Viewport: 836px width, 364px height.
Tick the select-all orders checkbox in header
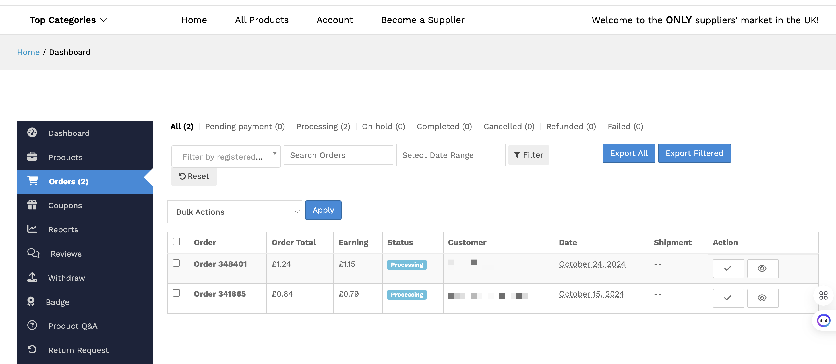pyautogui.click(x=176, y=242)
